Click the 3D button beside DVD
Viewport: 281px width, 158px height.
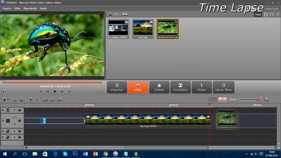point(116,14)
